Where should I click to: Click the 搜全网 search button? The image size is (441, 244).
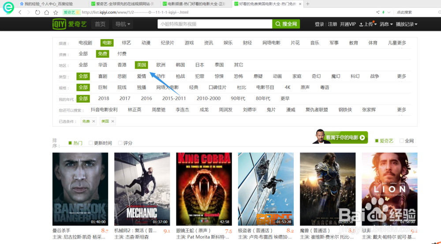click(x=286, y=24)
